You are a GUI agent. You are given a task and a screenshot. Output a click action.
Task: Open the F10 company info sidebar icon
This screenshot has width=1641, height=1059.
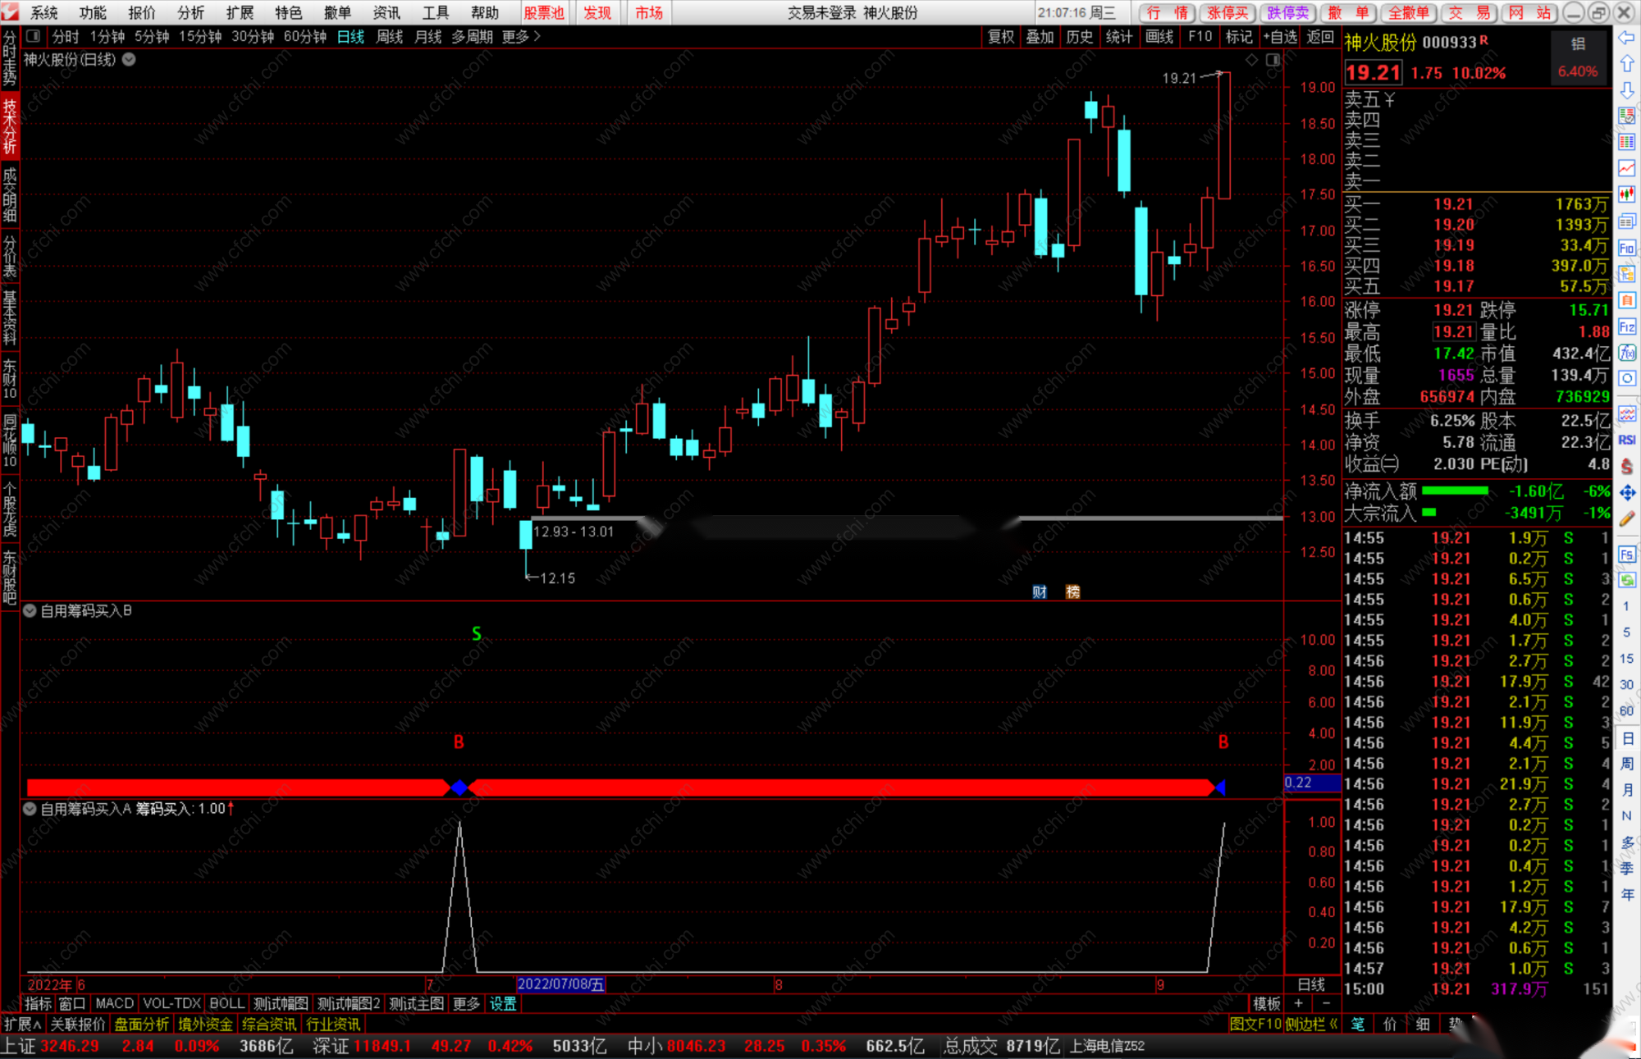point(1626,248)
